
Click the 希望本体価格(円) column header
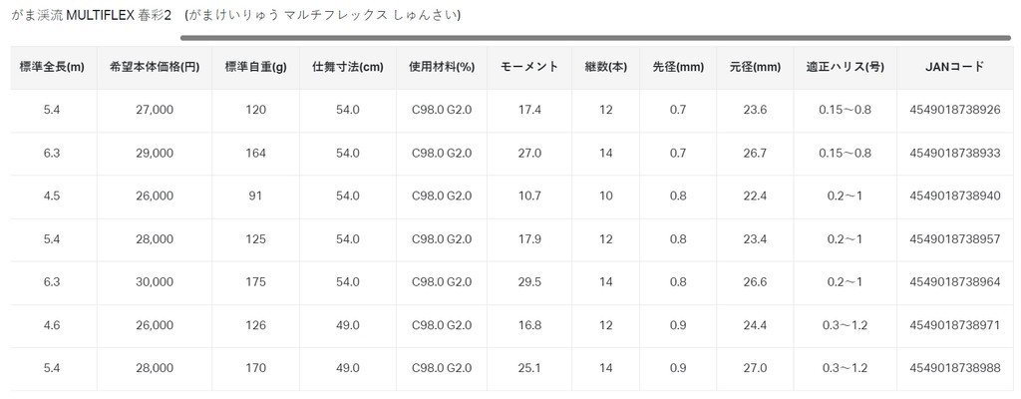click(x=155, y=68)
